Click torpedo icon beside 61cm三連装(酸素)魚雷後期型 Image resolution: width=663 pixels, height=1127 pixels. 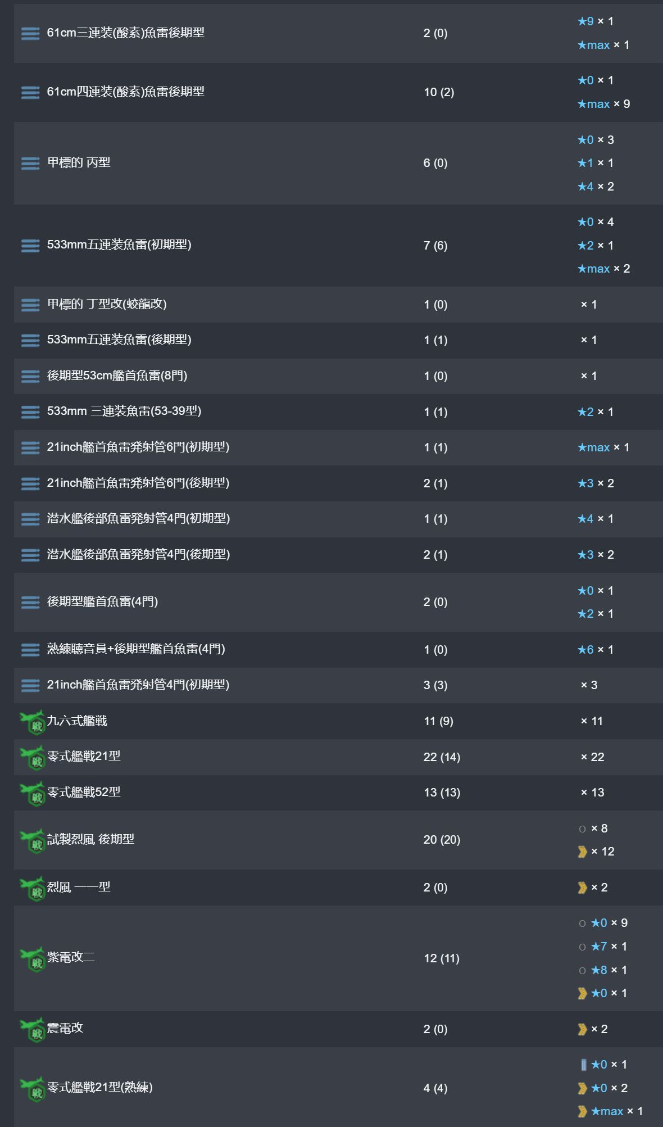pyautogui.click(x=30, y=34)
